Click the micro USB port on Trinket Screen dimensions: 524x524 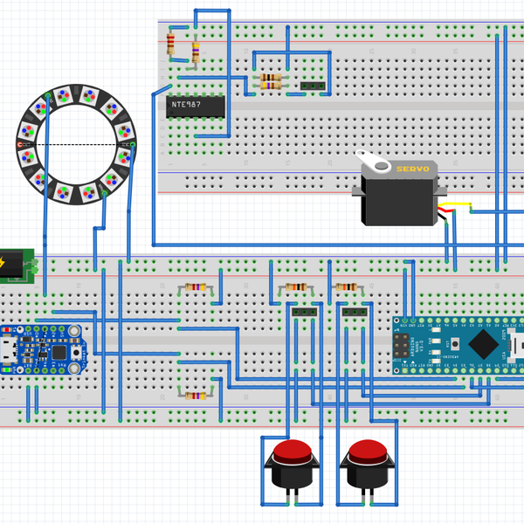point(7,350)
